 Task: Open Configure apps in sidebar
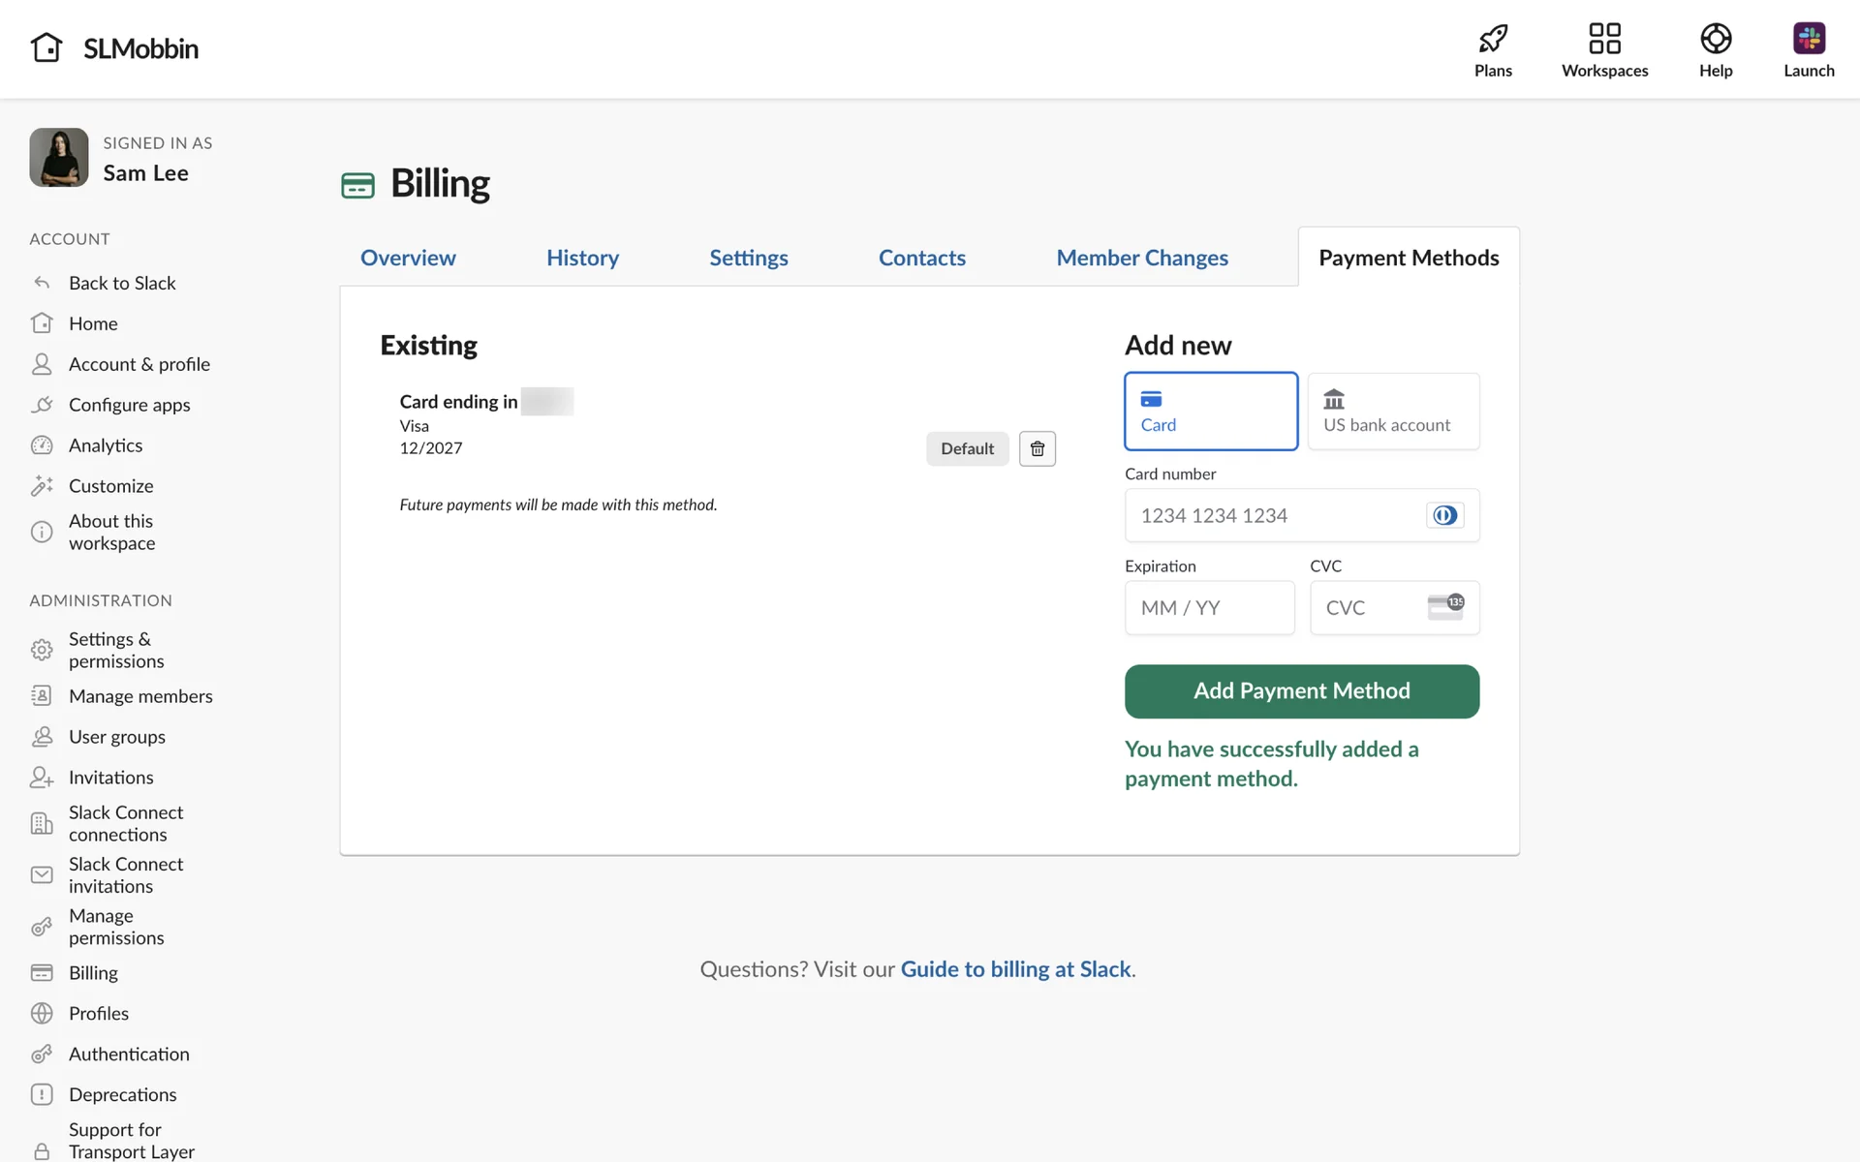coord(129,405)
